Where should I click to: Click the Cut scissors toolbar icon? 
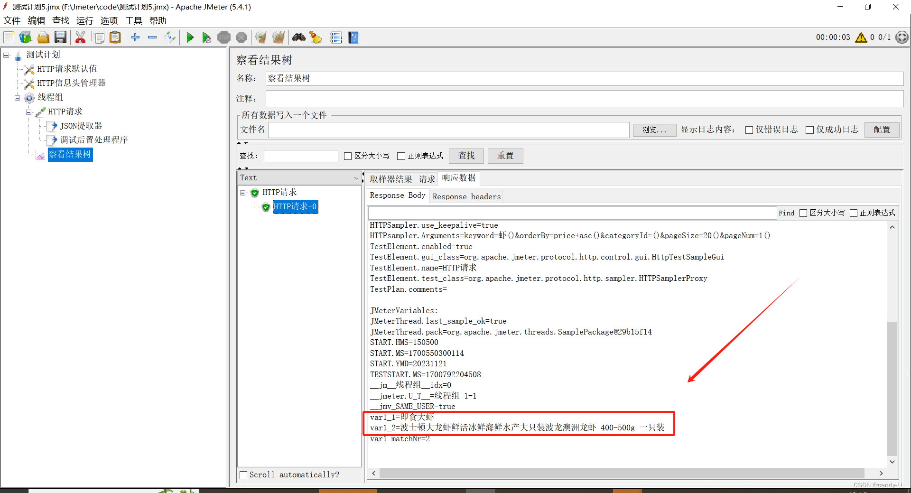pyautogui.click(x=81, y=37)
